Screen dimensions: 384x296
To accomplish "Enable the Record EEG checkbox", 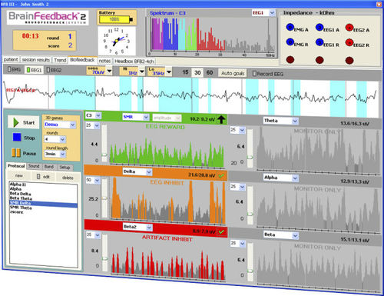I will 254,74.
